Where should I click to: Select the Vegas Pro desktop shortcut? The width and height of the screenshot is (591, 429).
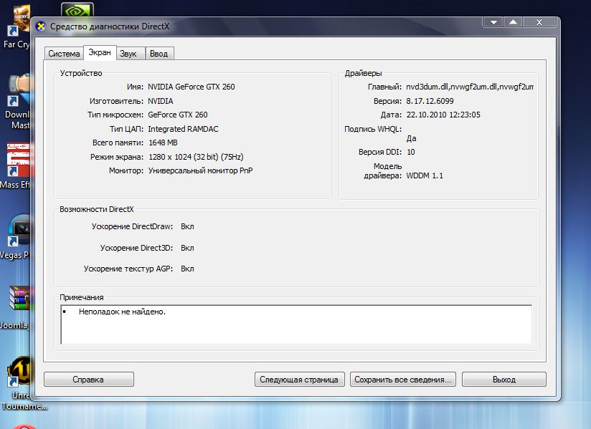tap(17, 233)
